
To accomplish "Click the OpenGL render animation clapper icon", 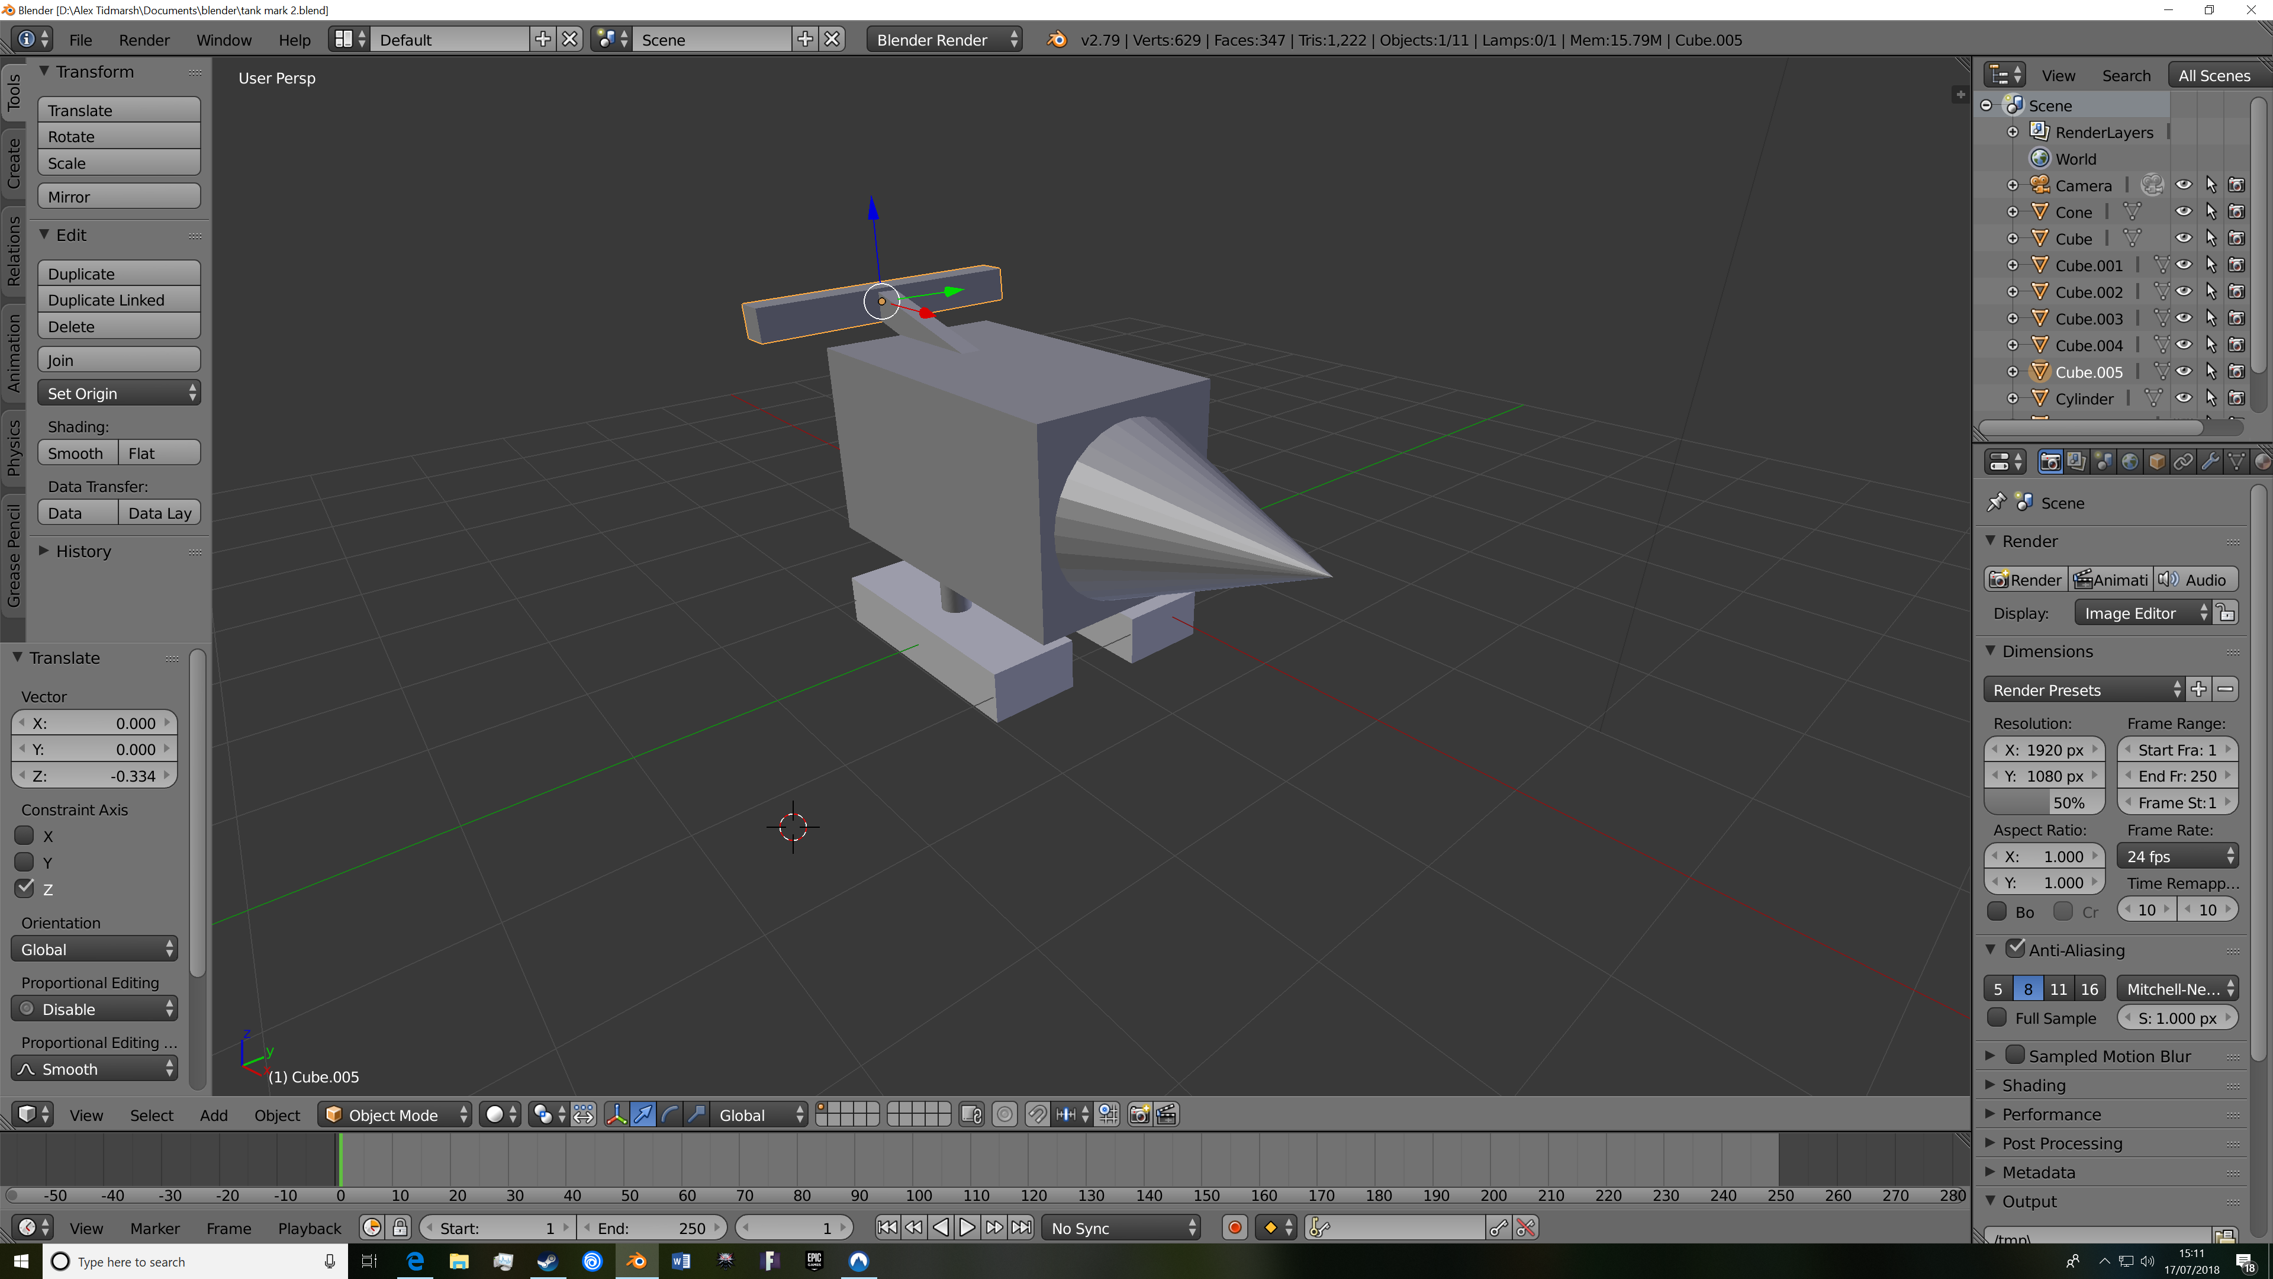I will 1167,1115.
